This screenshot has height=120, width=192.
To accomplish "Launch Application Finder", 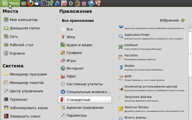I will 137,35.
